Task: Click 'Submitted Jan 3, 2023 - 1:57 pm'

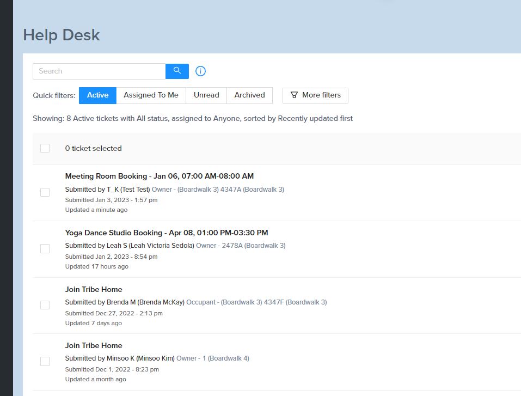Action: coord(111,200)
